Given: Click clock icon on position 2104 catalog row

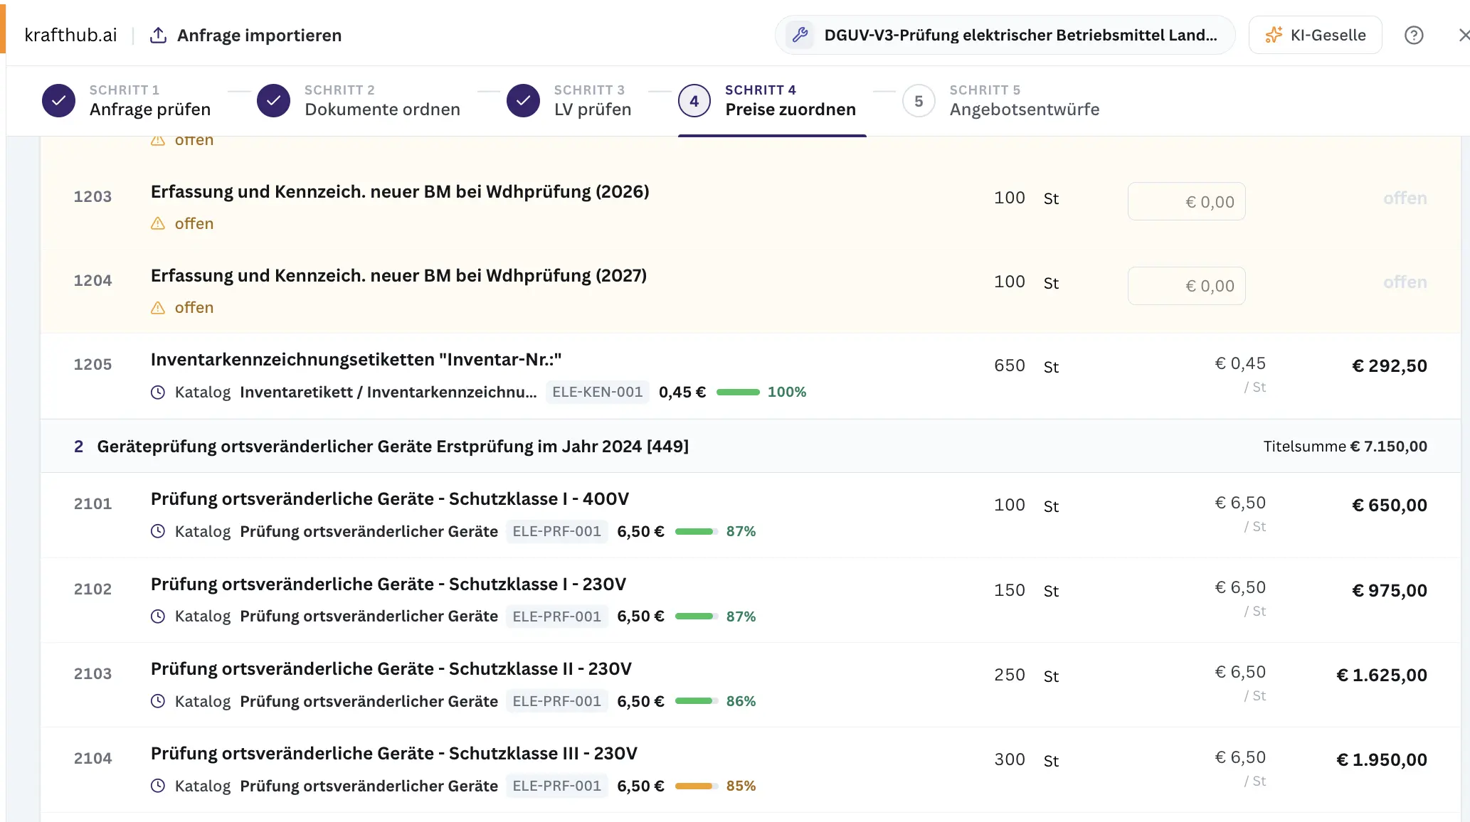Looking at the screenshot, I should point(158,786).
